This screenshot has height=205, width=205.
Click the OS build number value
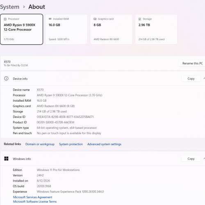[44, 186]
